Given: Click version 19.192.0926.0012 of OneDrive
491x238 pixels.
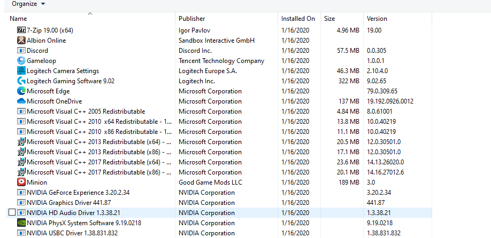Looking at the screenshot, I should [x=390, y=101].
